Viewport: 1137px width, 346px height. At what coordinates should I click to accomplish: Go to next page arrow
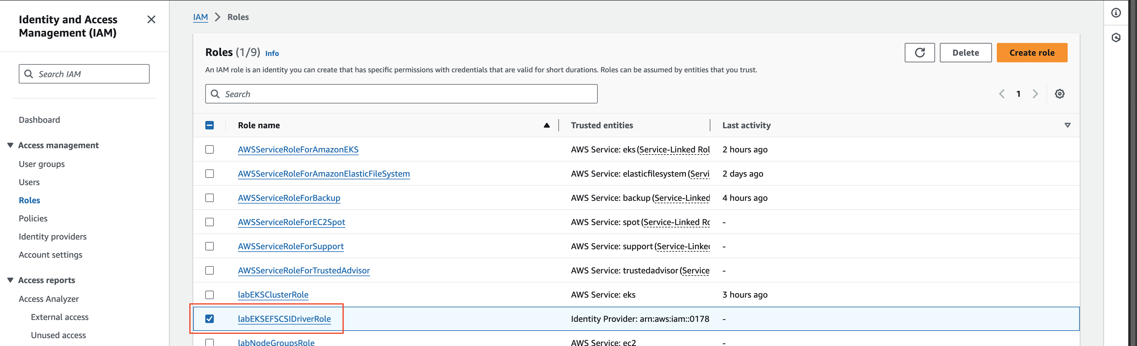(x=1035, y=94)
